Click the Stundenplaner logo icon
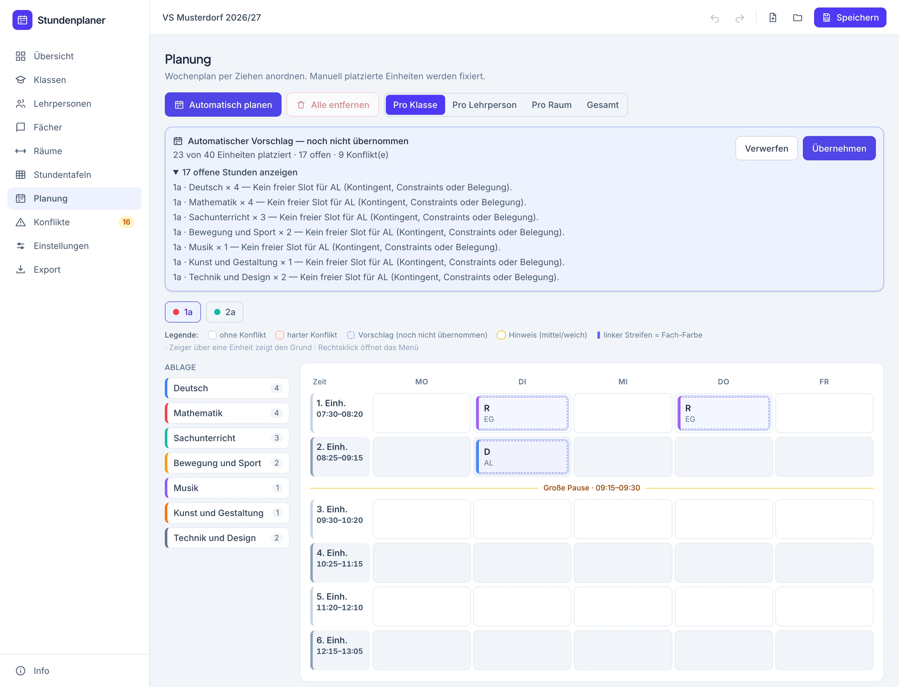The image size is (899, 687). (x=22, y=20)
